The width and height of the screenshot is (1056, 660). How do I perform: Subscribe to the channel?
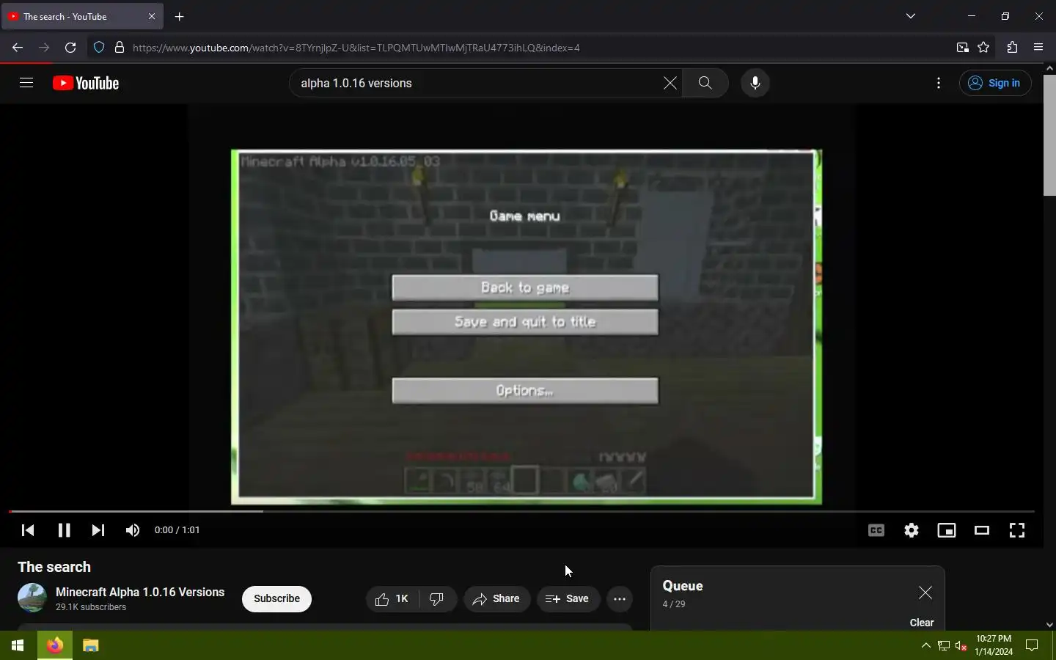276,599
